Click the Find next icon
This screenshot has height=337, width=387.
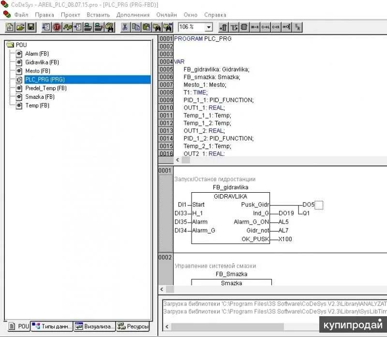167,27
